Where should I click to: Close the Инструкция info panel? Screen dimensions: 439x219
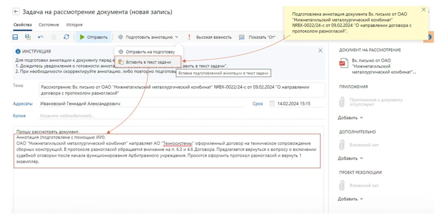coord(320,51)
